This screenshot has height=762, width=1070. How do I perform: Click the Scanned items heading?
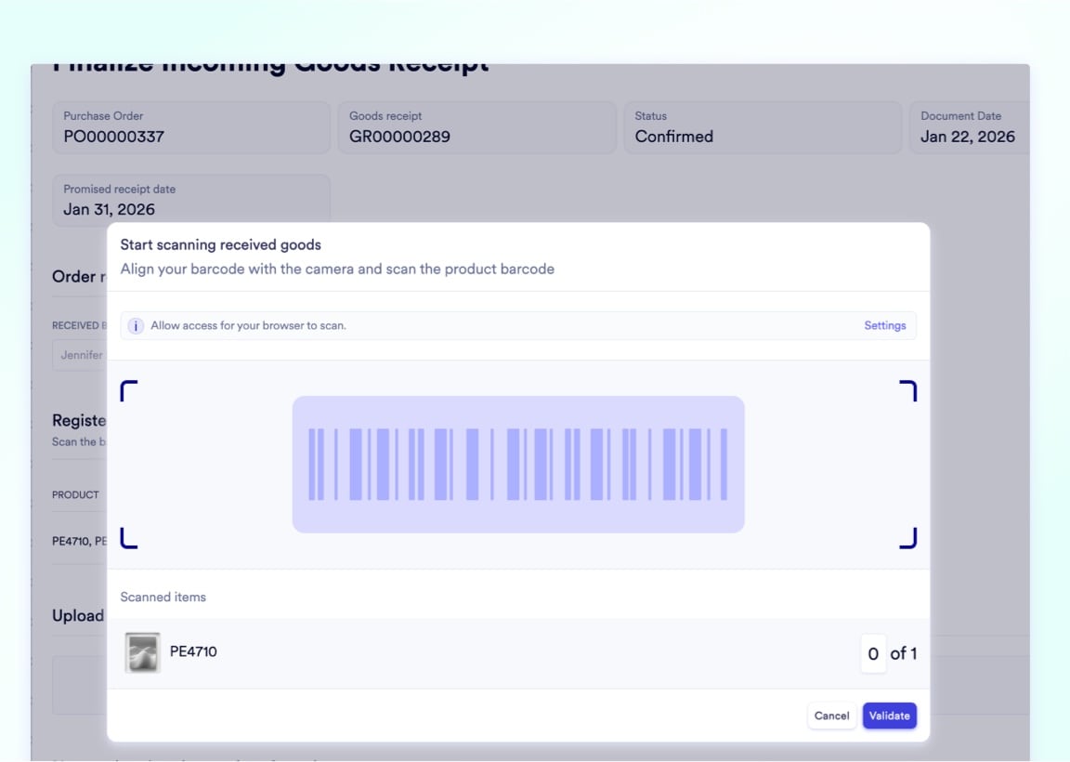pyautogui.click(x=163, y=597)
